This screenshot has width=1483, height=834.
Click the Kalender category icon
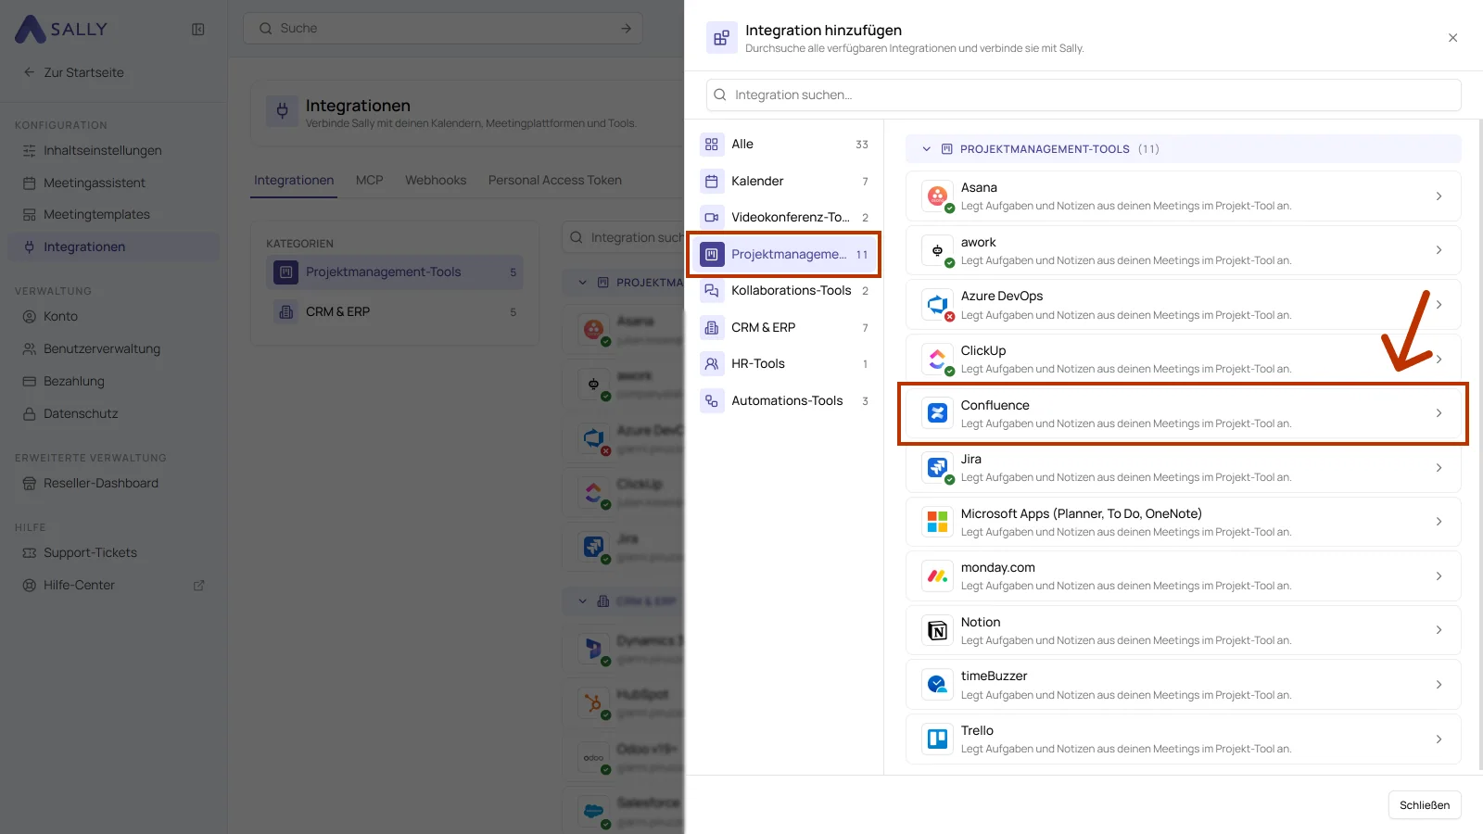click(712, 181)
